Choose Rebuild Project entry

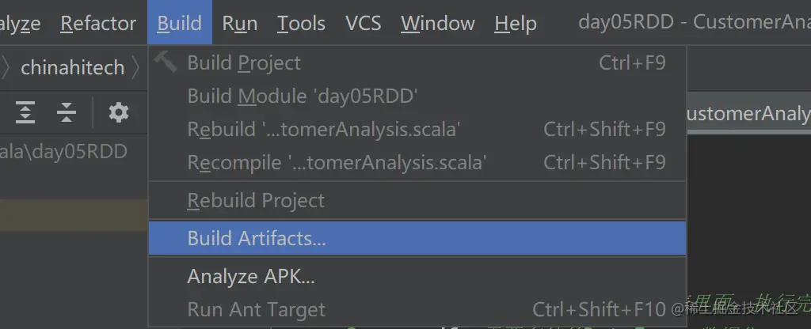pyautogui.click(x=256, y=201)
